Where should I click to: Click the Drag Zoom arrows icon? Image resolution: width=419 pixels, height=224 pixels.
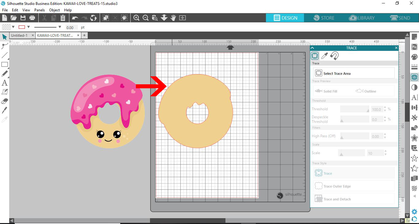[164, 18]
